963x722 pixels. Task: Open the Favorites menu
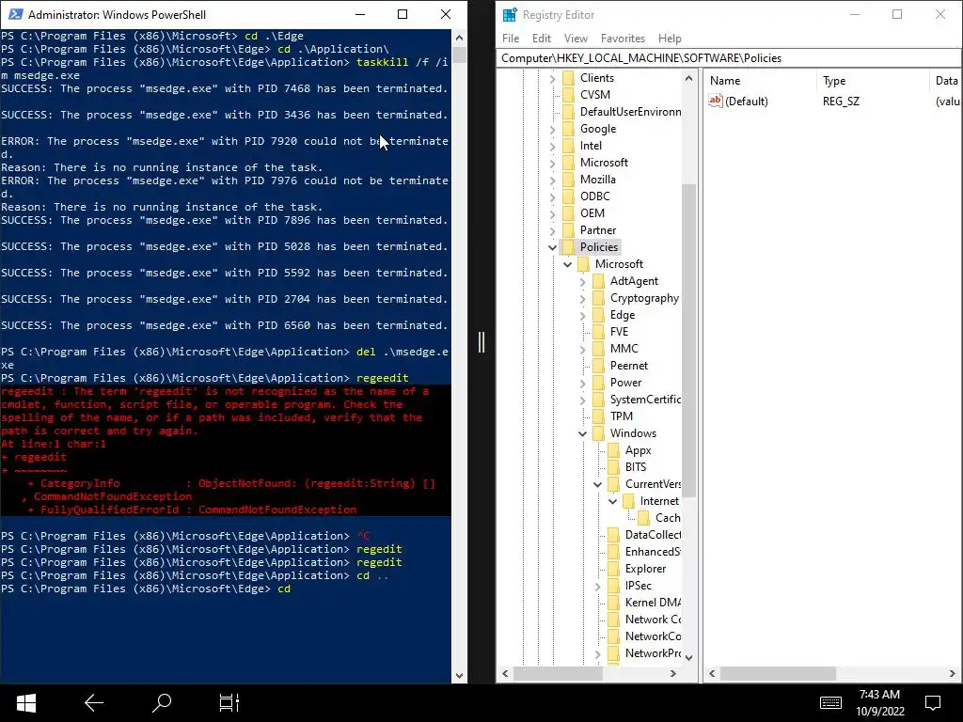click(x=623, y=38)
